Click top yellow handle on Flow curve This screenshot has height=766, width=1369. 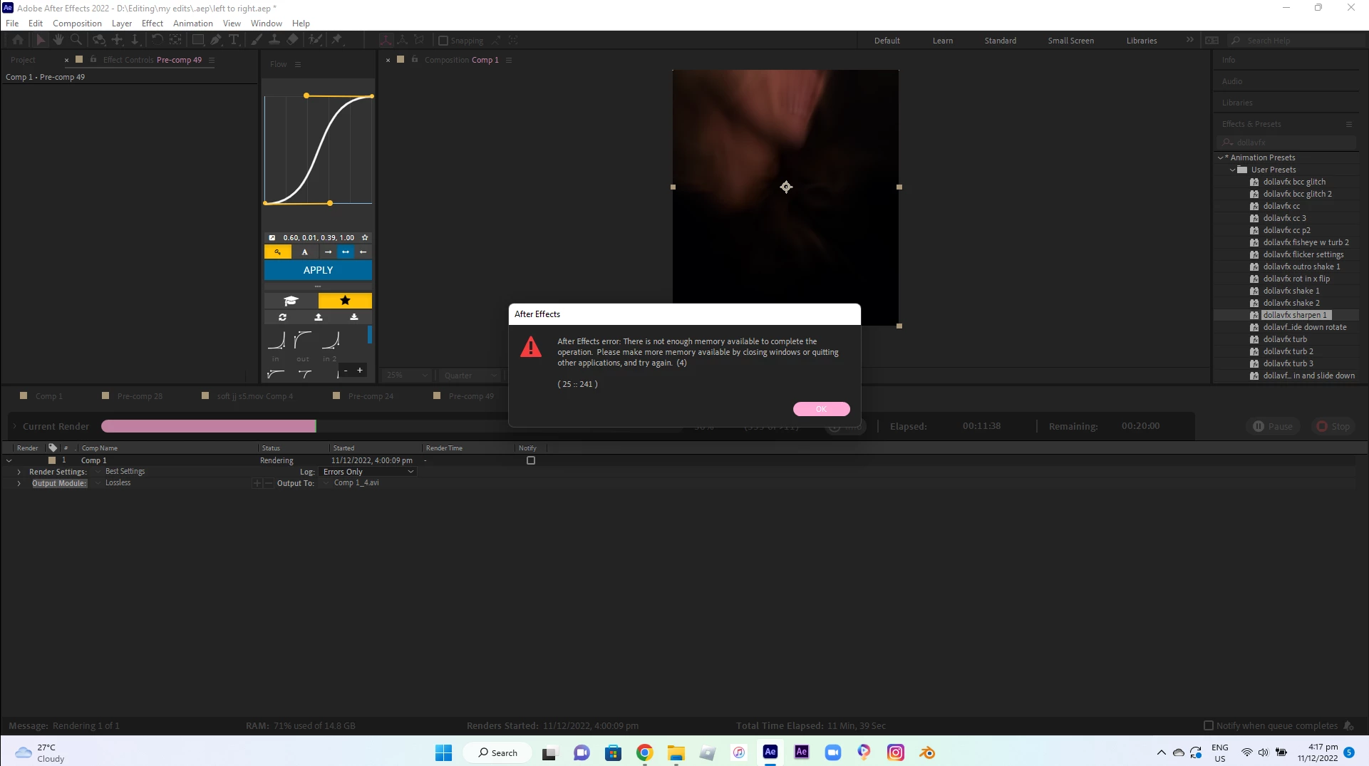tap(306, 95)
